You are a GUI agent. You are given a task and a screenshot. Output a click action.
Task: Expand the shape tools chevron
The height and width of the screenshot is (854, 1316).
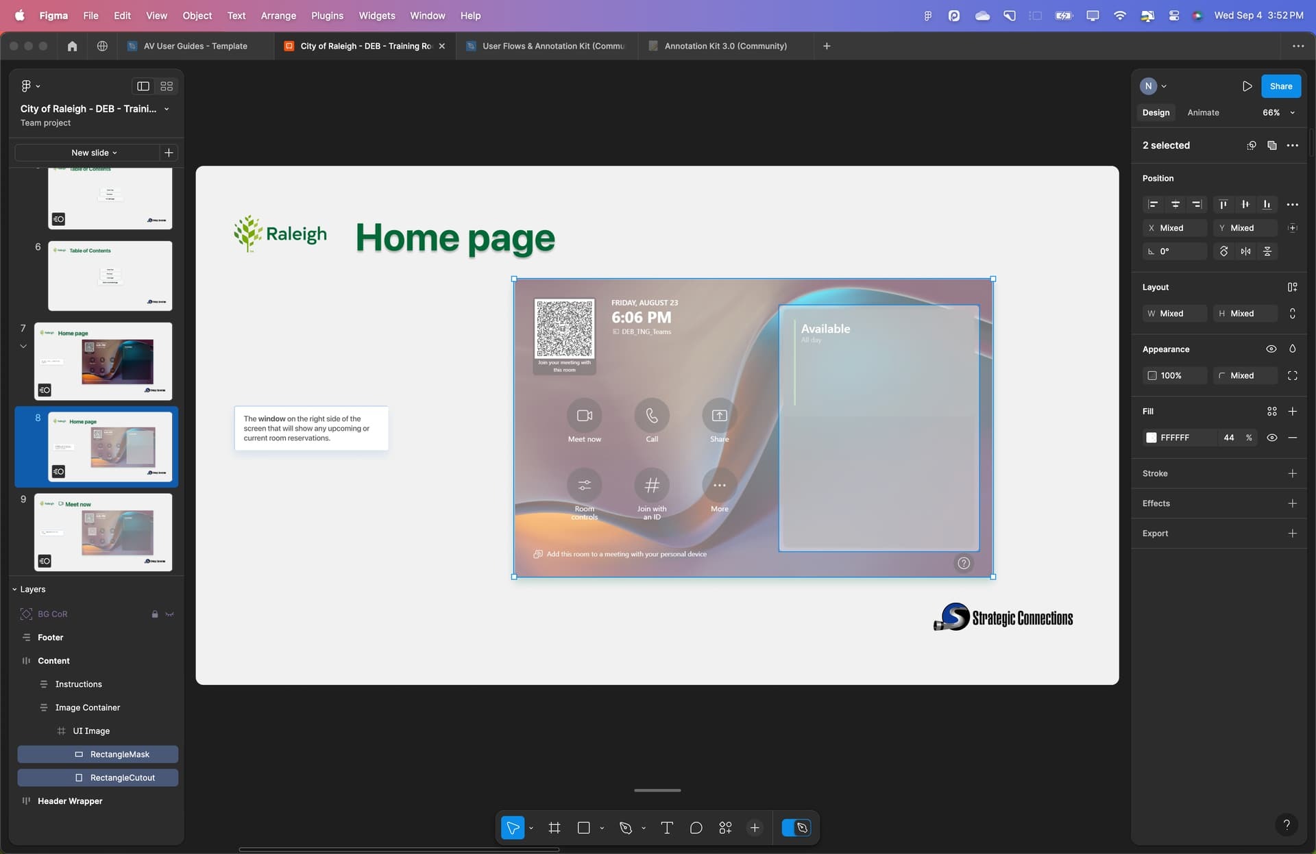click(x=602, y=829)
